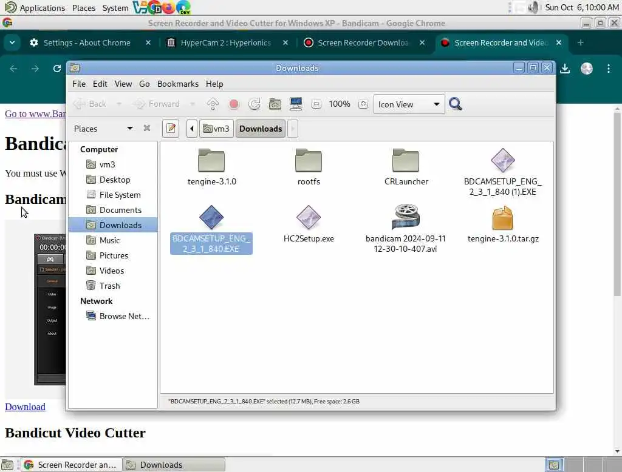The height and width of the screenshot is (472, 622).
Task: Click the path bar left scroll arrow
Action: tap(191, 129)
